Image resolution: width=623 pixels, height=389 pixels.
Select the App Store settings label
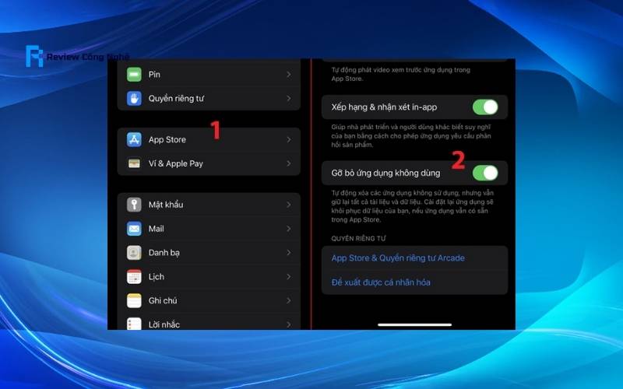167,140
